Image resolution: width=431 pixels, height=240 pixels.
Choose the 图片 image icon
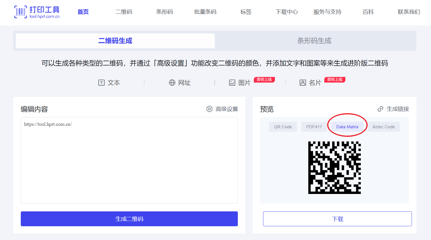232,83
